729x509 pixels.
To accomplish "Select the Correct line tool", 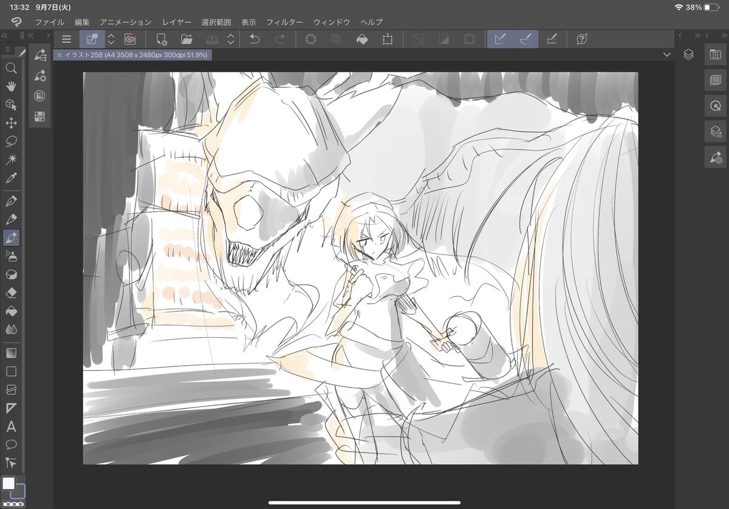I will point(11,462).
